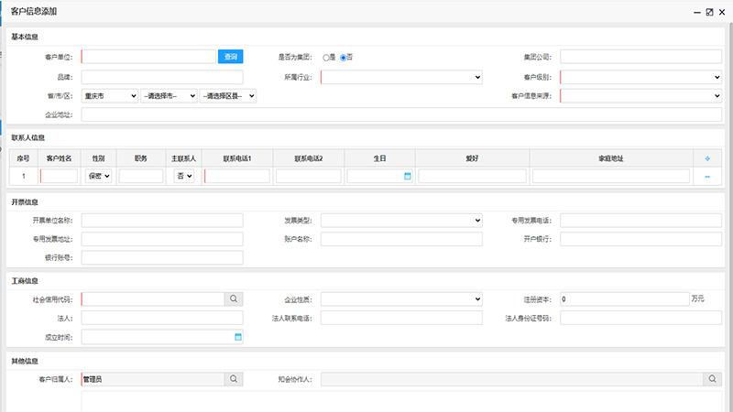
Task: Click the 联系电话1 field in row 1
Action: click(x=237, y=176)
